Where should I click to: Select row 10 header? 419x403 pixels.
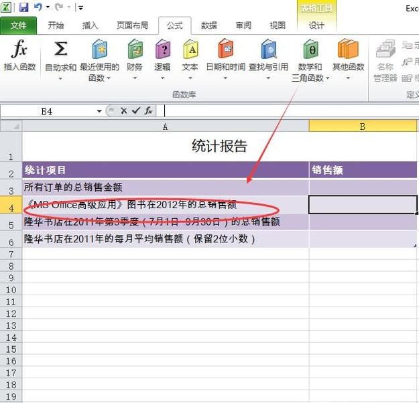pyautogui.click(x=11, y=290)
